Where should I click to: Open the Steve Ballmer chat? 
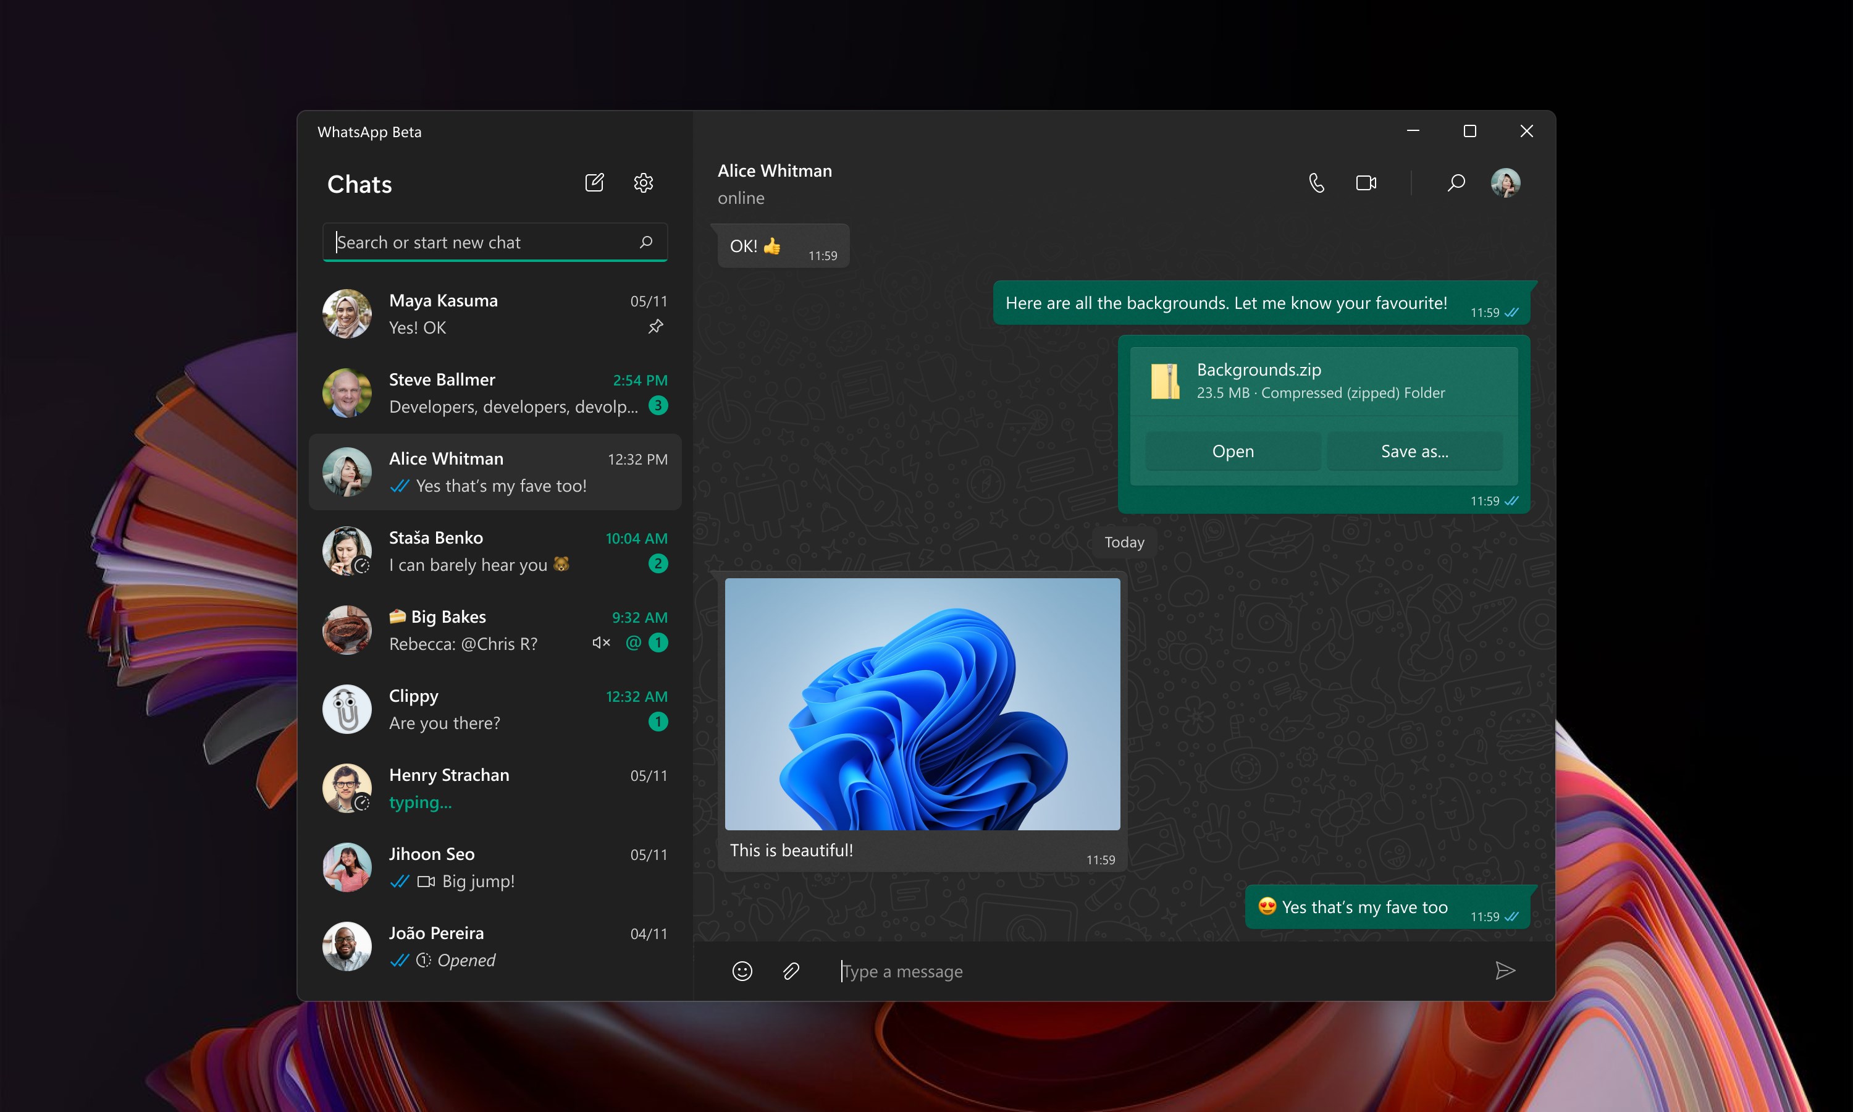[x=494, y=393]
